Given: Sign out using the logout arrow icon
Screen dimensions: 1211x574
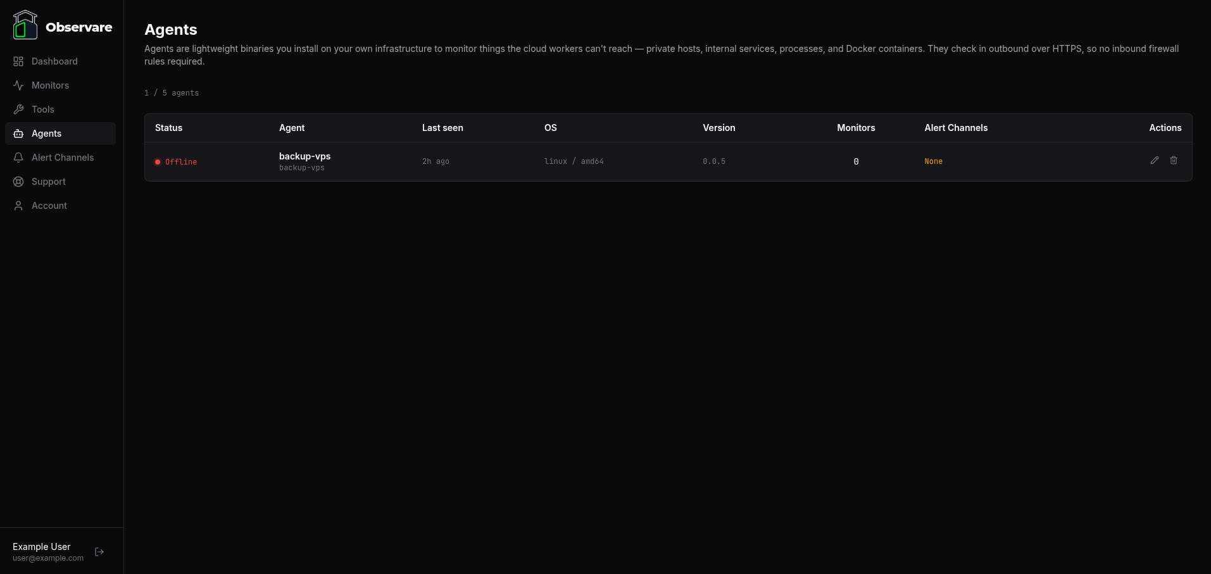Looking at the screenshot, I should (99, 551).
